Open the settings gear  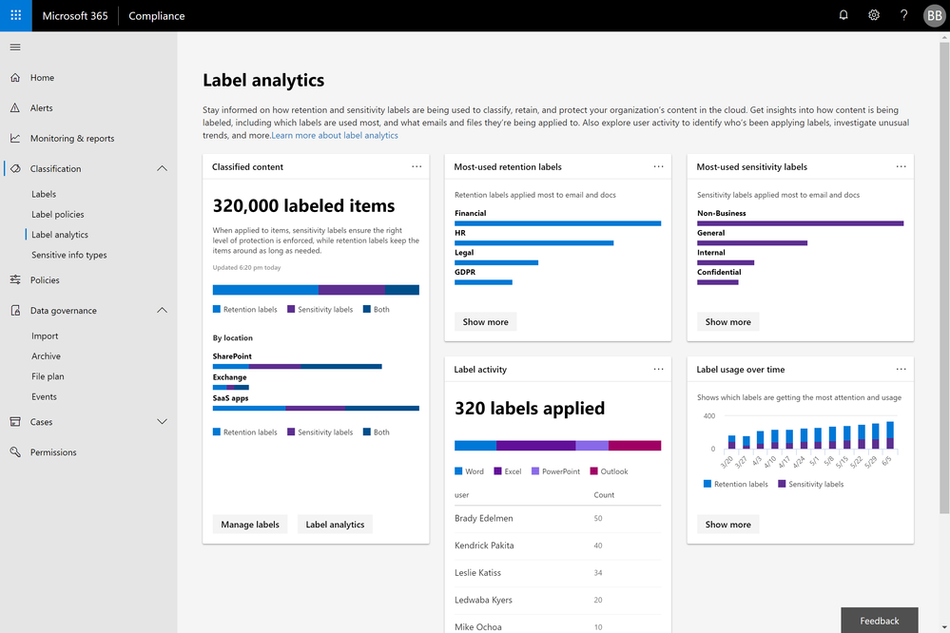pos(874,15)
